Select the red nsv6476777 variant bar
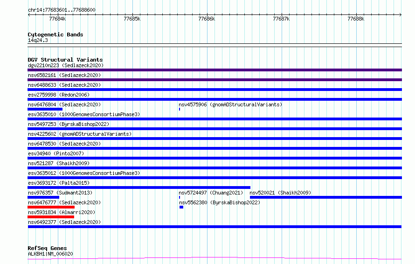 [x=51, y=207]
